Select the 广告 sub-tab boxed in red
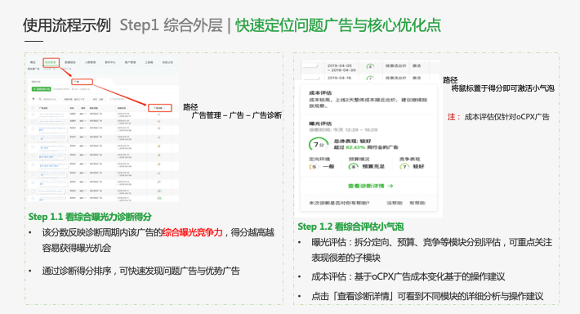The width and height of the screenshot is (580, 314). (x=83, y=82)
